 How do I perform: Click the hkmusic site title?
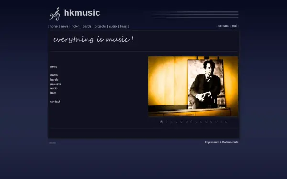point(82,13)
